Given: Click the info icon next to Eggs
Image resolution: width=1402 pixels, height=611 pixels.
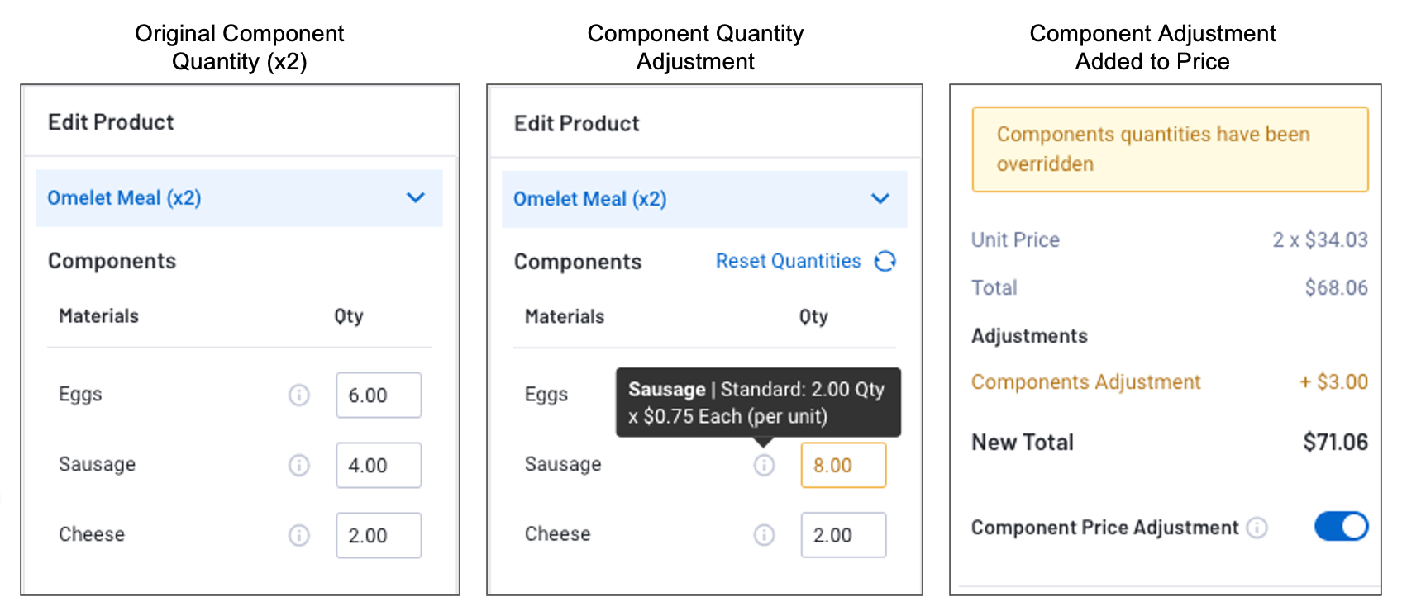Looking at the screenshot, I should click(298, 395).
